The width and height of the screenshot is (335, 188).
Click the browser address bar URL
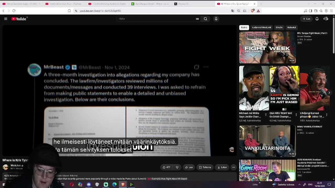(100, 11)
